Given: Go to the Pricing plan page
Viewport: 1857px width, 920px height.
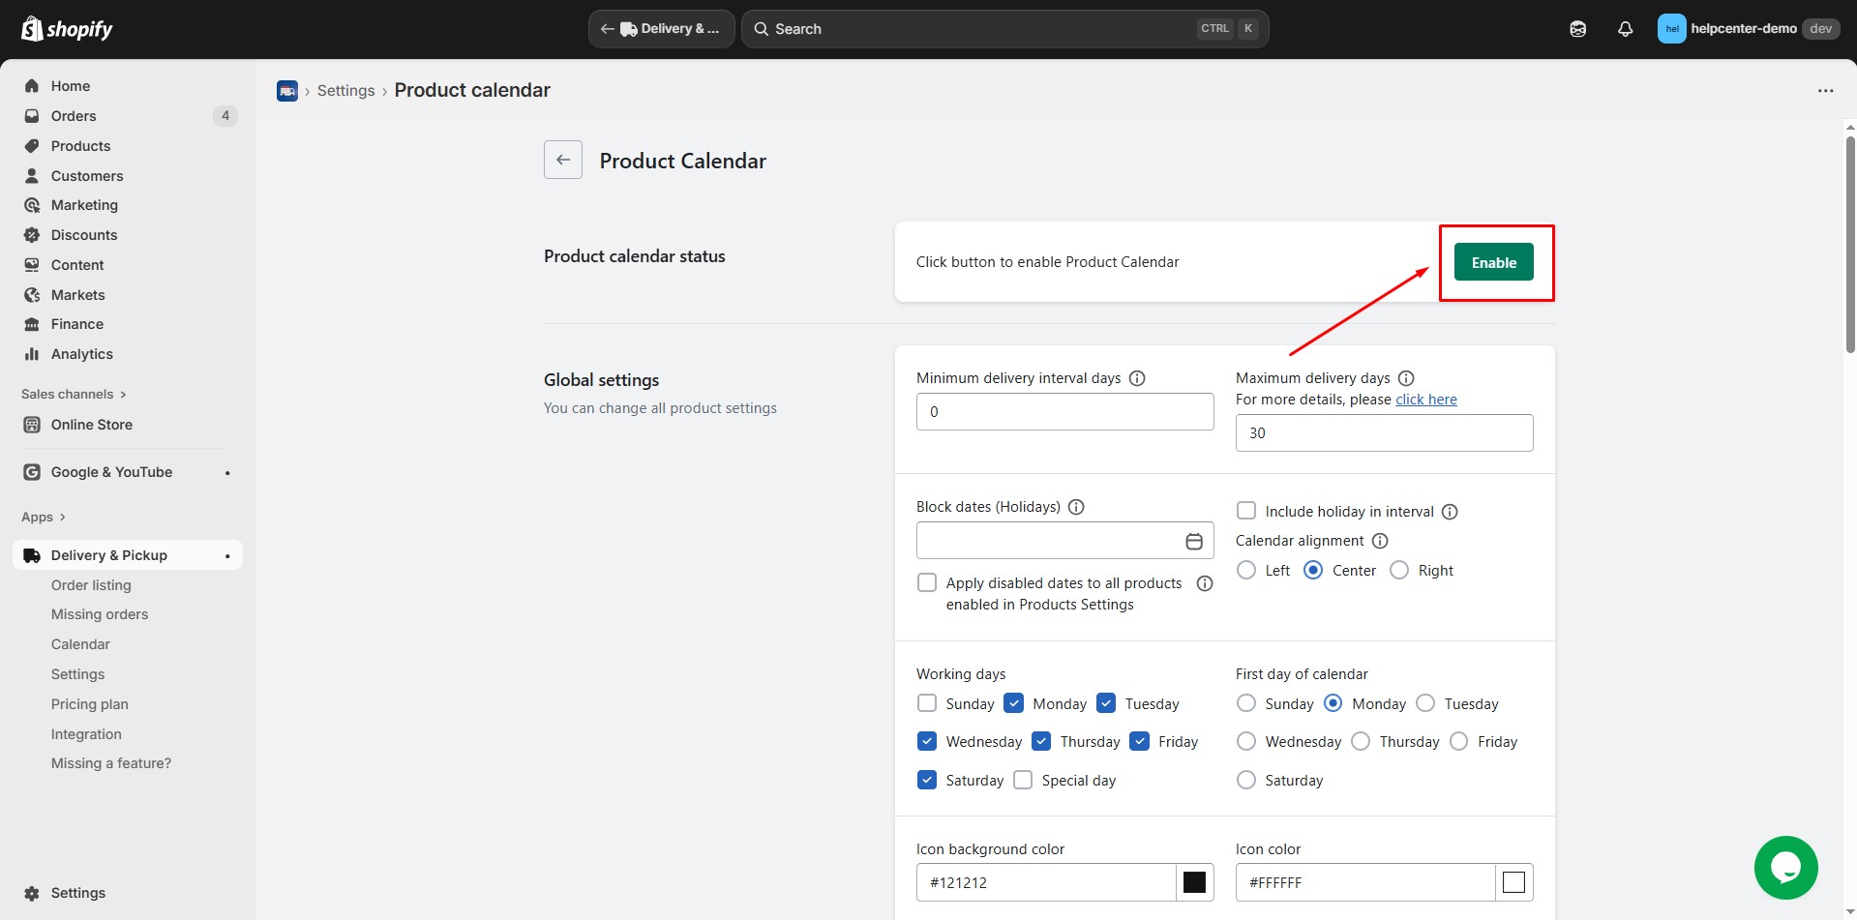Looking at the screenshot, I should [89, 703].
